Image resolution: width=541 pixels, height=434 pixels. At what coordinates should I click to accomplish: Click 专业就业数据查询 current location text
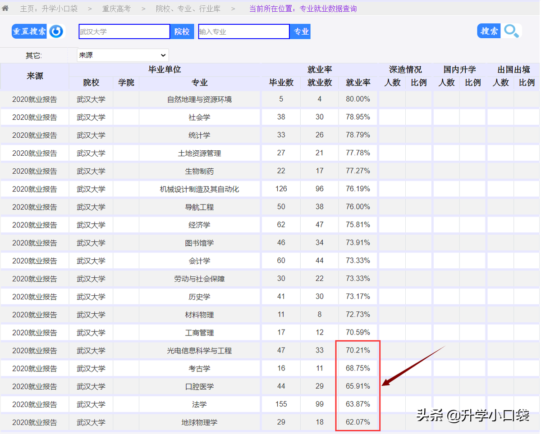coord(328,9)
